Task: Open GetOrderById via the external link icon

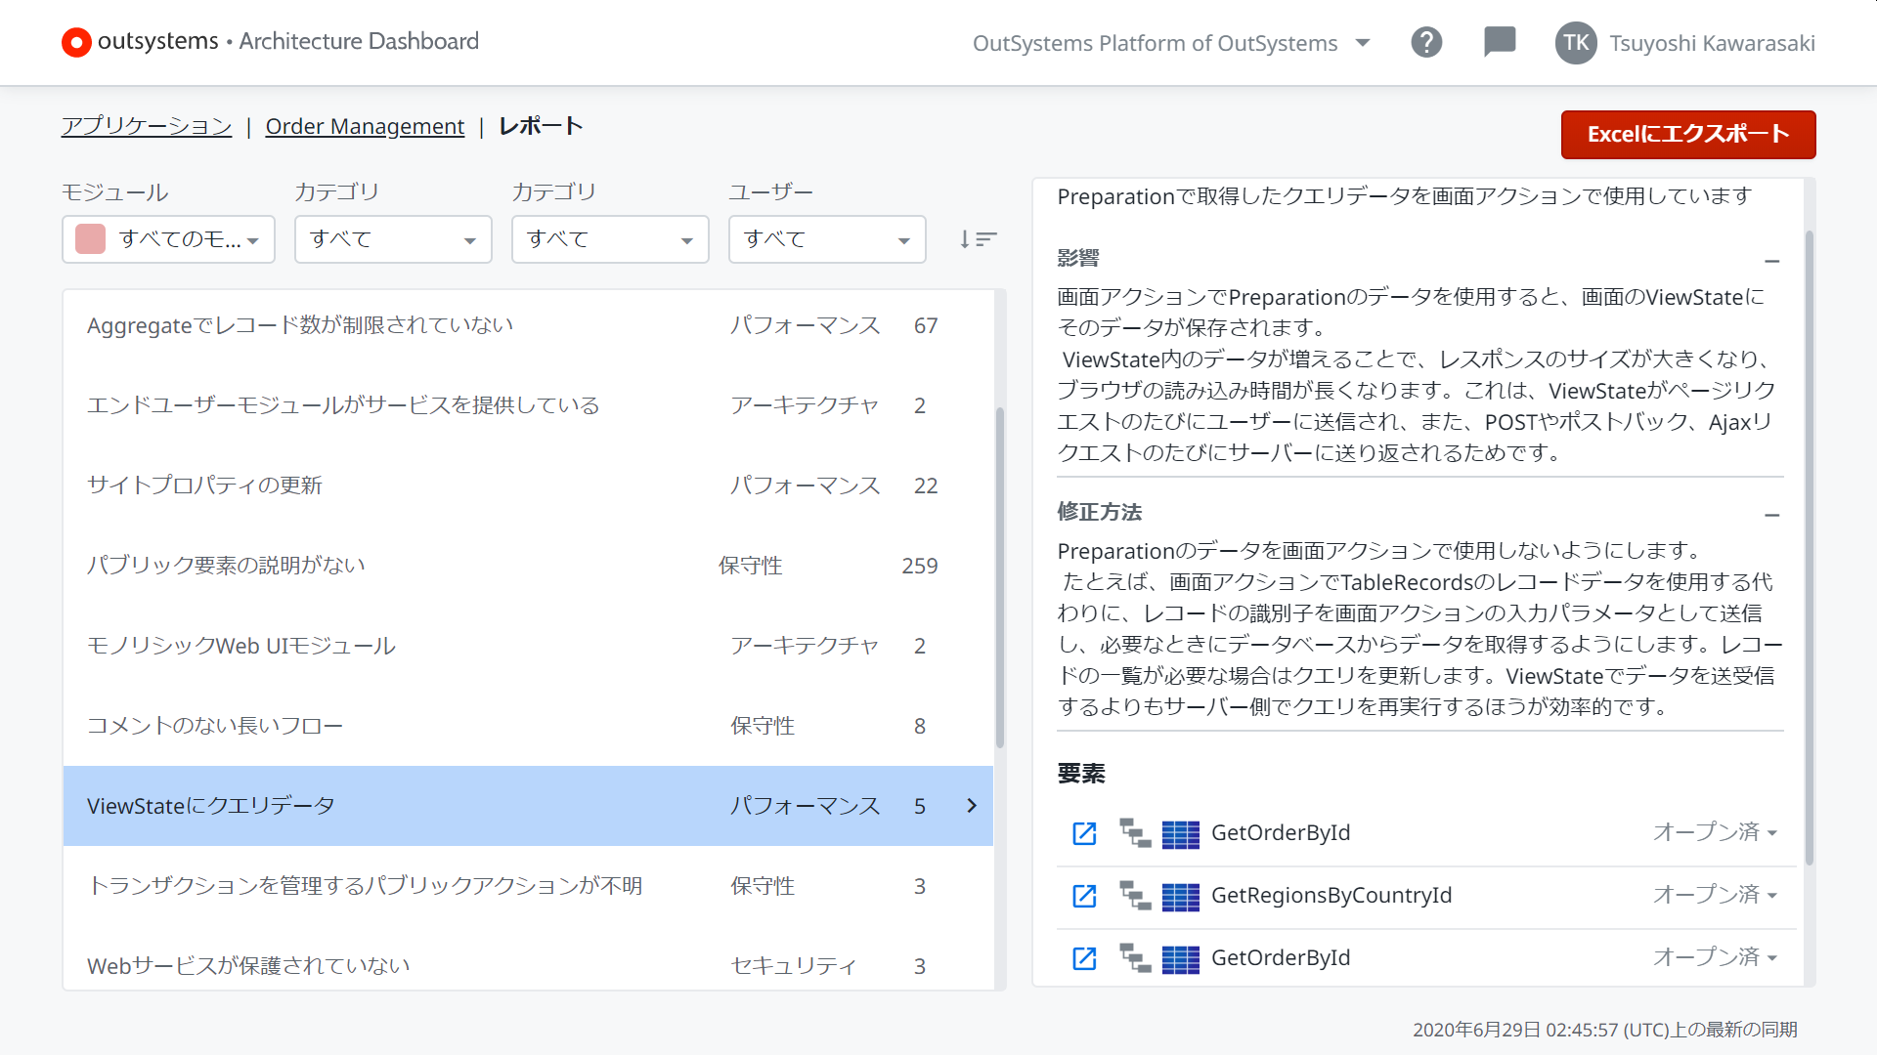Action: [x=1083, y=833]
